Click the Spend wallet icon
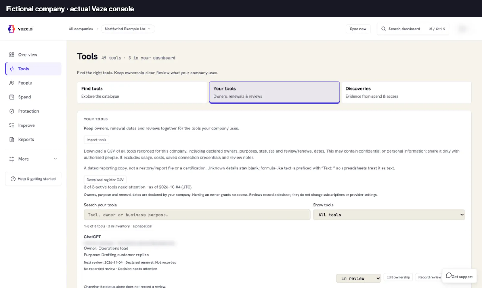 tap(12, 97)
